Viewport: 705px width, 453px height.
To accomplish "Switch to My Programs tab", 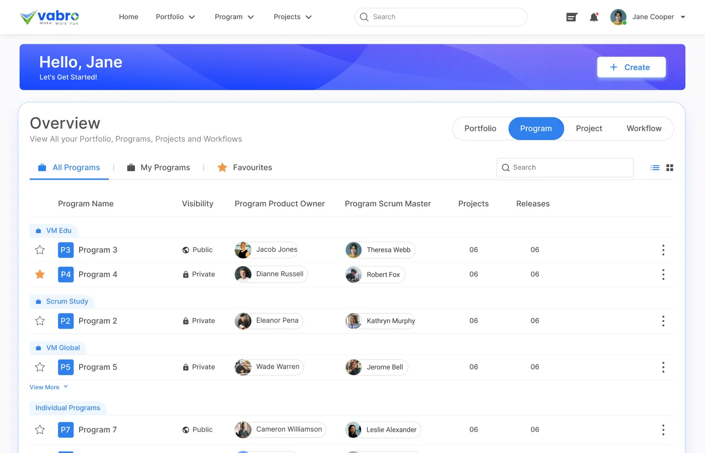I will pyautogui.click(x=159, y=168).
